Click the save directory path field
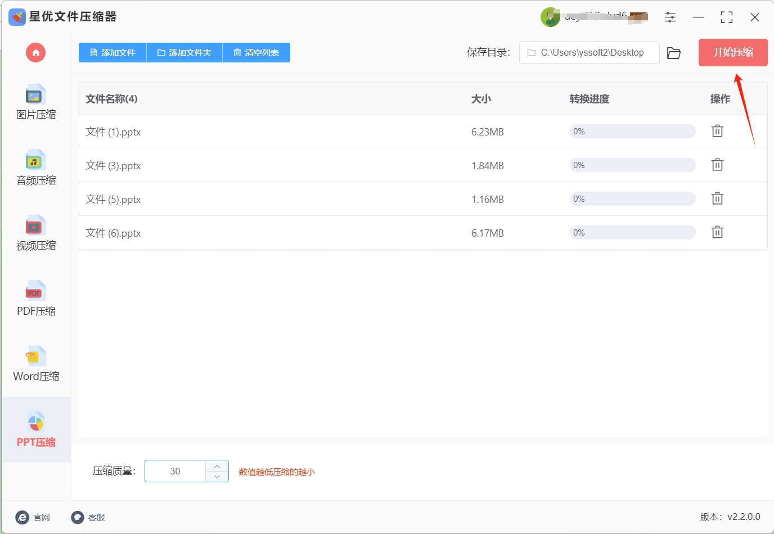774x534 pixels. pyautogui.click(x=589, y=52)
